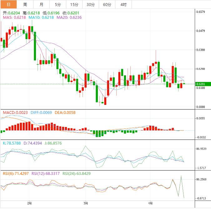Click the 0.6180 price axis label

(x=201, y=88)
